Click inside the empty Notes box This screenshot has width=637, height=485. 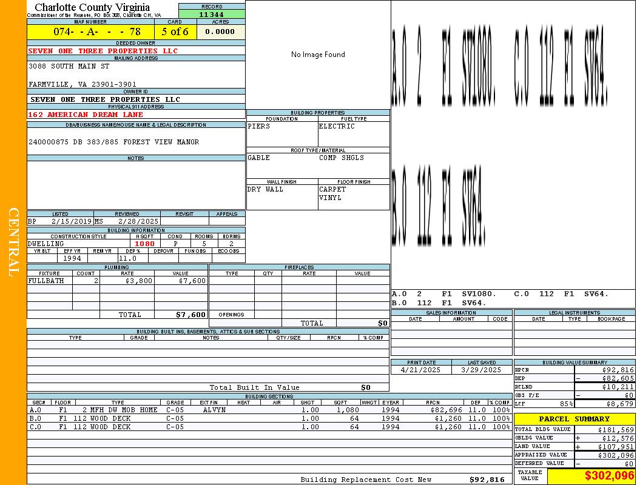click(136, 185)
